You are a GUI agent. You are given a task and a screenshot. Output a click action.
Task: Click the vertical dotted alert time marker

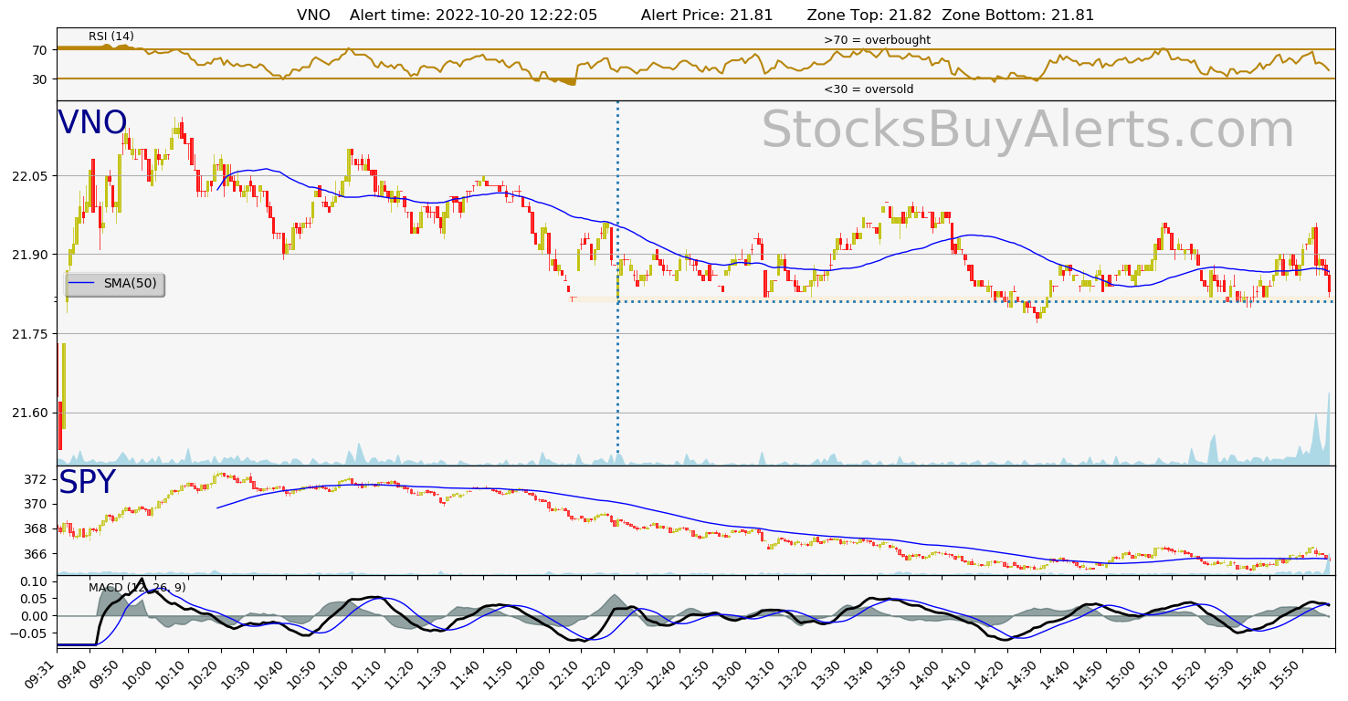(x=617, y=283)
